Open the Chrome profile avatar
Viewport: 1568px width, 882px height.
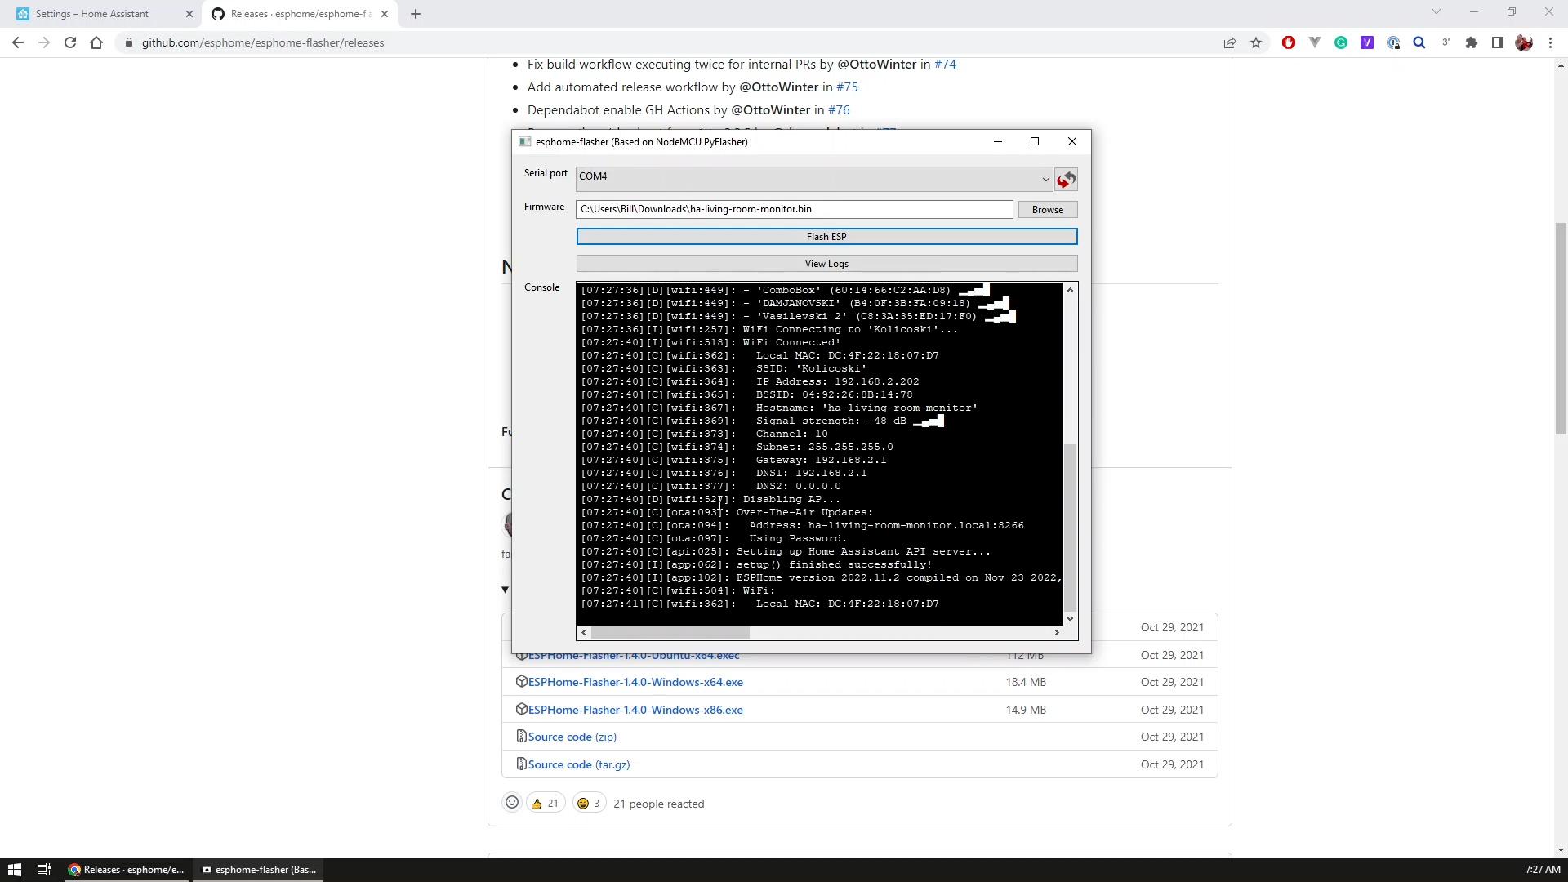(1523, 42)
